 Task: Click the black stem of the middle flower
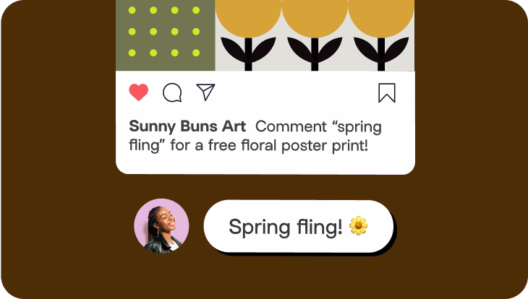pyautogui.click(x=315, y=54)
